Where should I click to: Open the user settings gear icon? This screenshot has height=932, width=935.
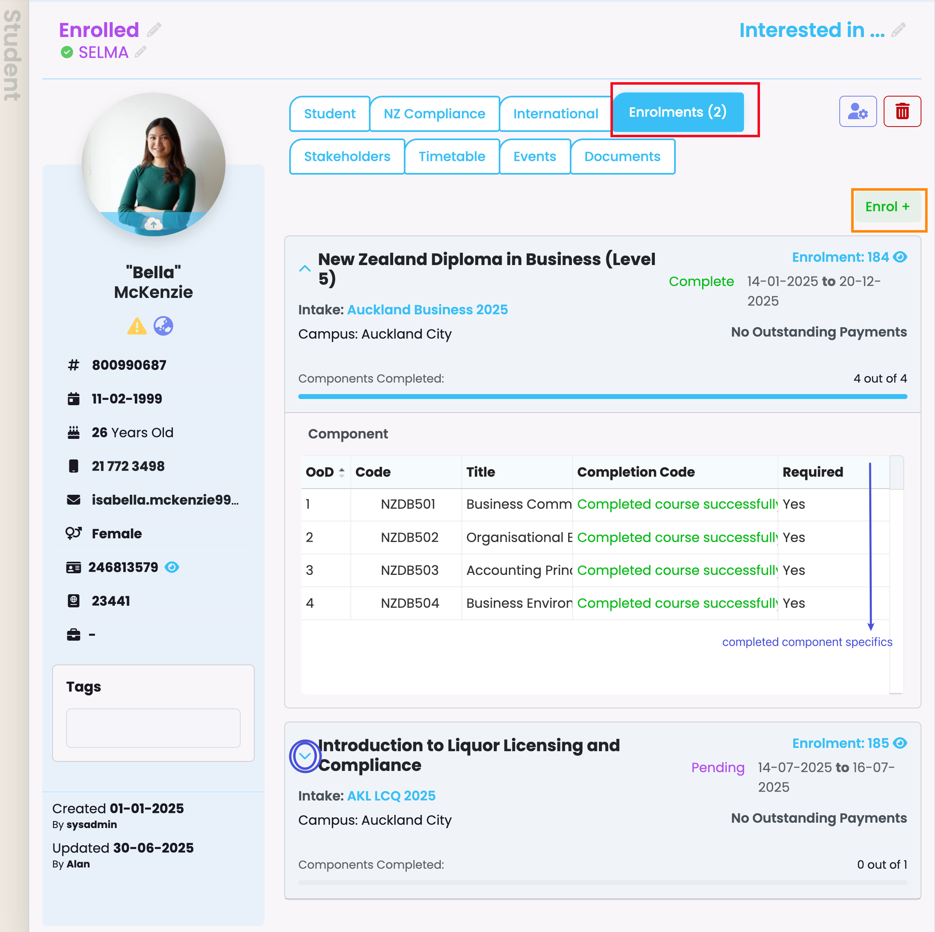point(857,111)
